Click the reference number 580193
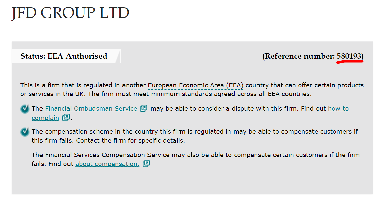Viewport: 382px width, 199px height. click(x=349, y=56)
